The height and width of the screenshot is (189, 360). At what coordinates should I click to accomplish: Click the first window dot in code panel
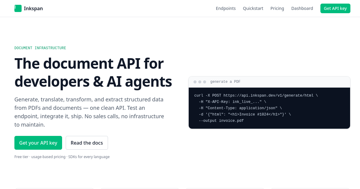pyautogui.click(x=195, y=82)
